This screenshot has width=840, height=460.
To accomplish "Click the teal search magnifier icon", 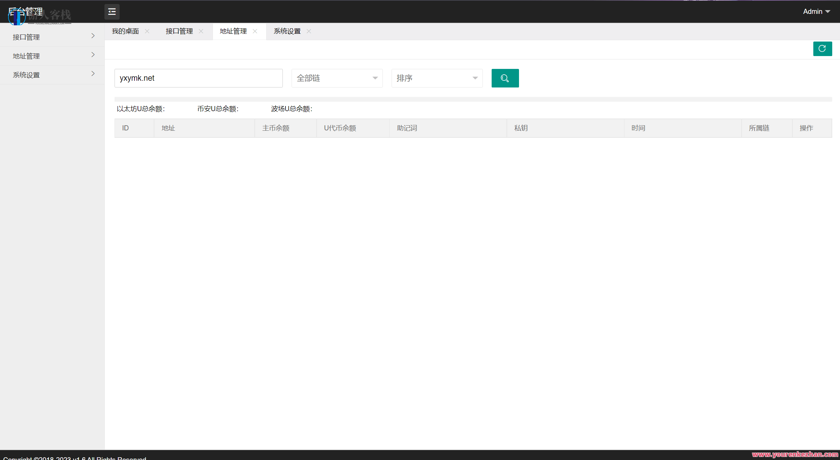I will [x=505, y=78].
